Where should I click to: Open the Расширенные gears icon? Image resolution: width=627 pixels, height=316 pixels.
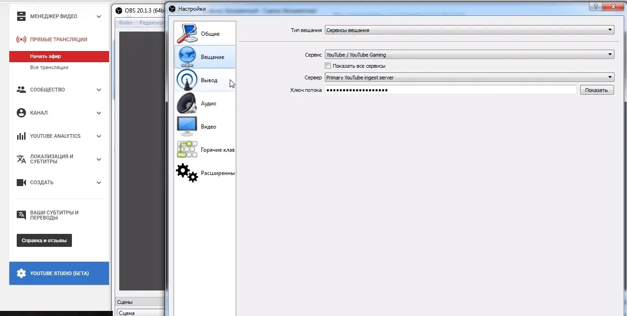187,173
